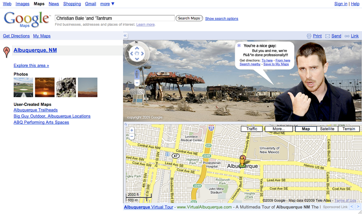The image size is (362, 214).
Task: Open My Maps
Action: (x=42, y=36)
